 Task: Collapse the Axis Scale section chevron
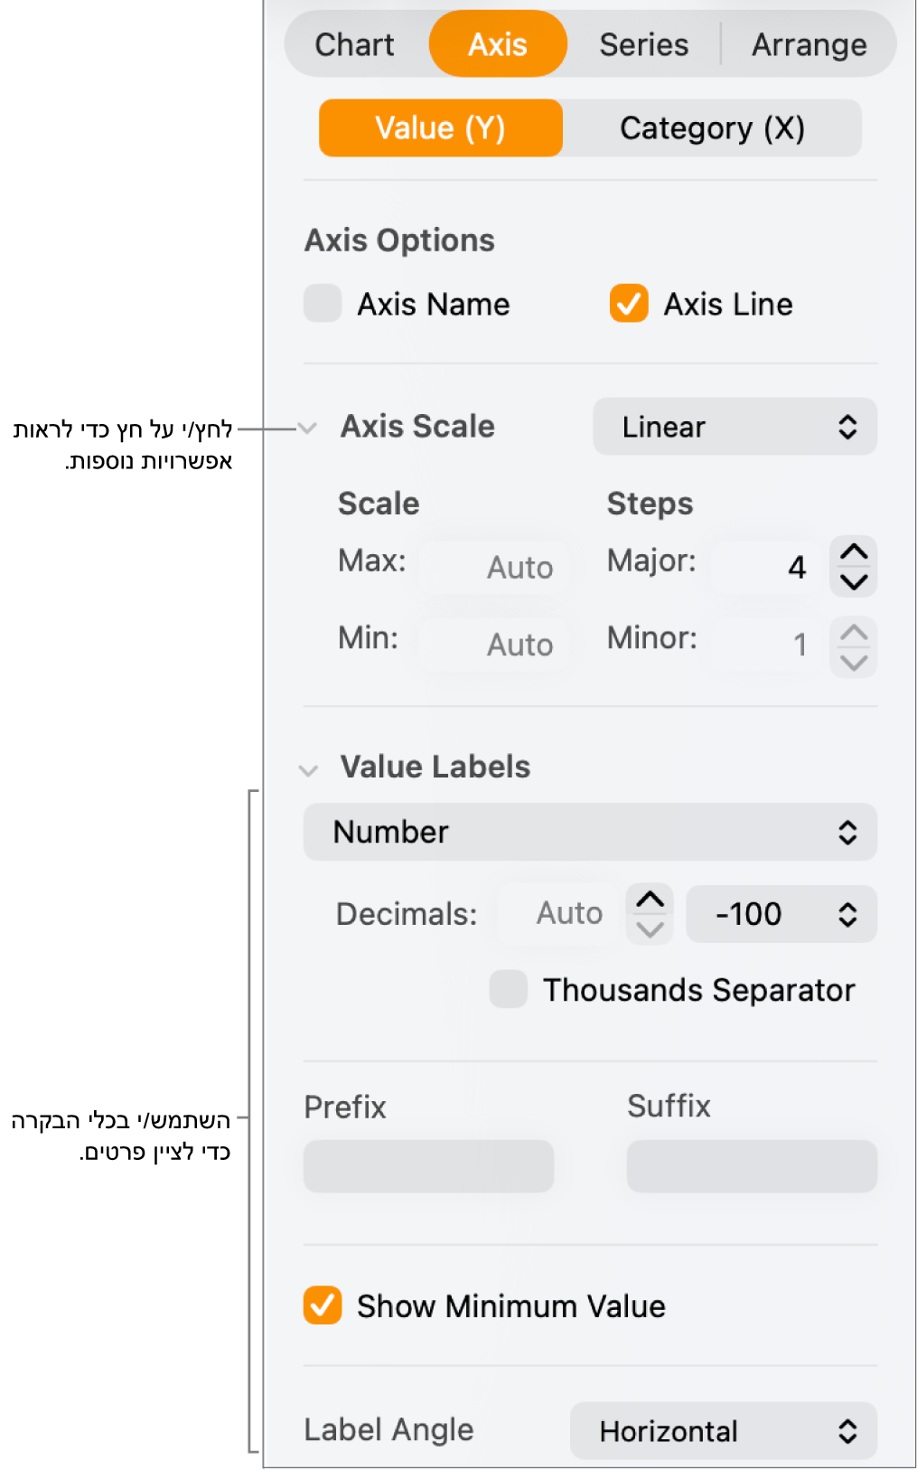308,428
